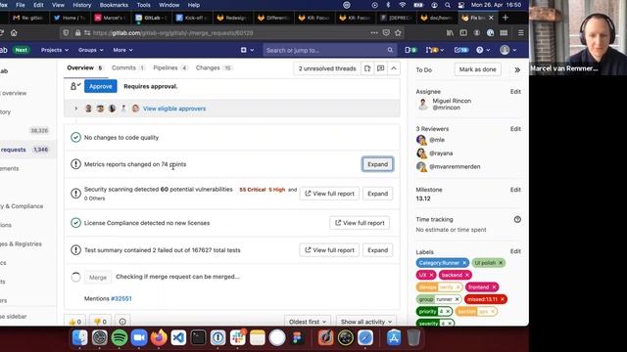Edit the Labels in sidebar
This screenshot has width=627, height=352.
pyautogui.click(x=515, y=251)
